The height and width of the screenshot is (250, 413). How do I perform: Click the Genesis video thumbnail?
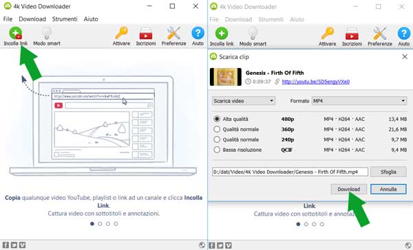pyautogui.click(x=226, y=77)
